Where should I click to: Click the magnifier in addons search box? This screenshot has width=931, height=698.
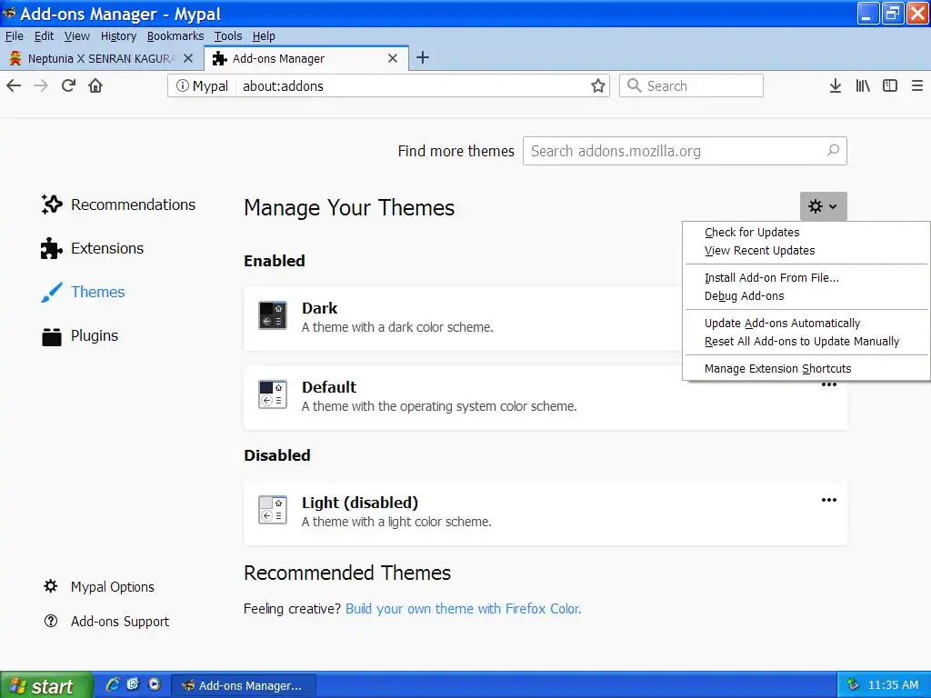[x=833, y=151]
